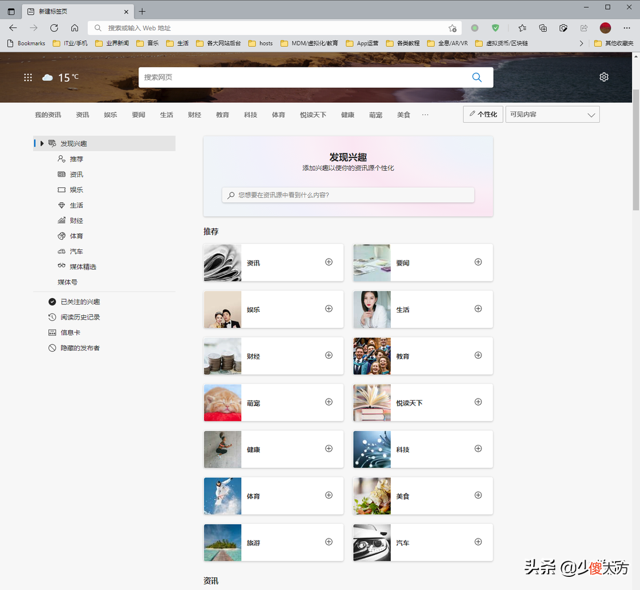Screen dimensions: 640x590
Task: Switch to 科技 tab in top navigation
Action: (250, 115)
